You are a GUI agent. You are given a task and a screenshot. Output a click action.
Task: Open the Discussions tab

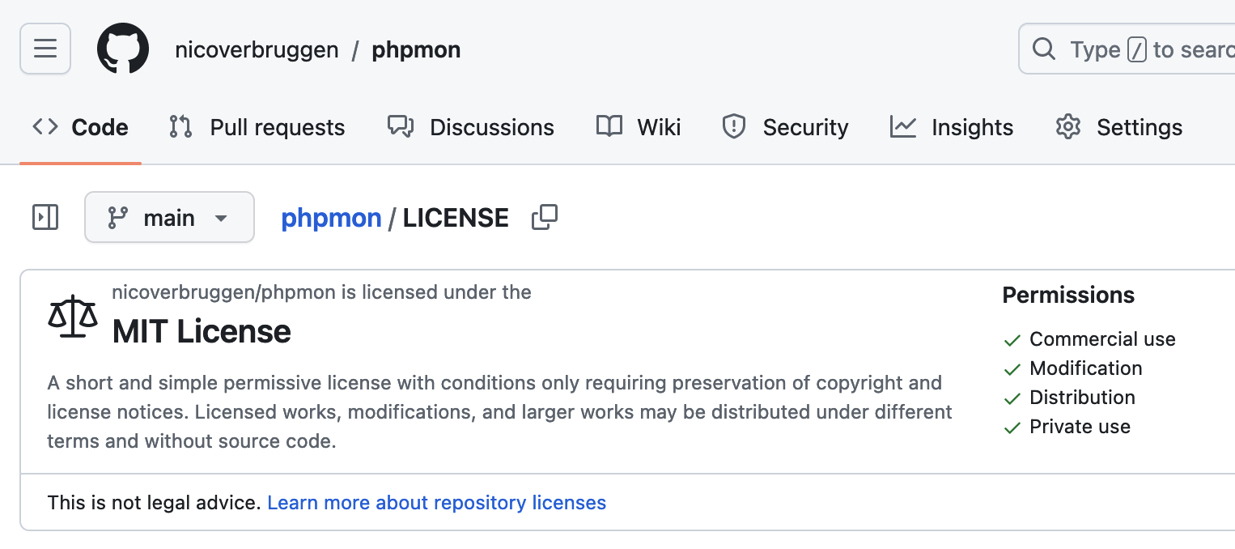471,127
